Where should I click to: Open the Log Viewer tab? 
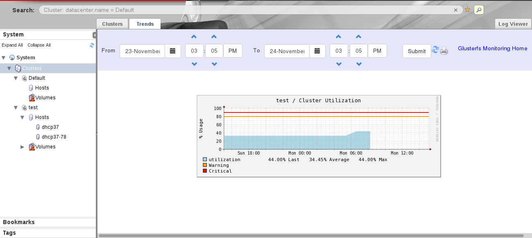tap(513, 24)
